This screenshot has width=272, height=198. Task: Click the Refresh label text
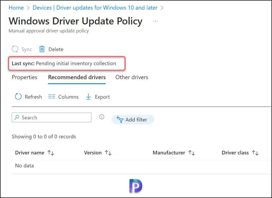point(33,97)
